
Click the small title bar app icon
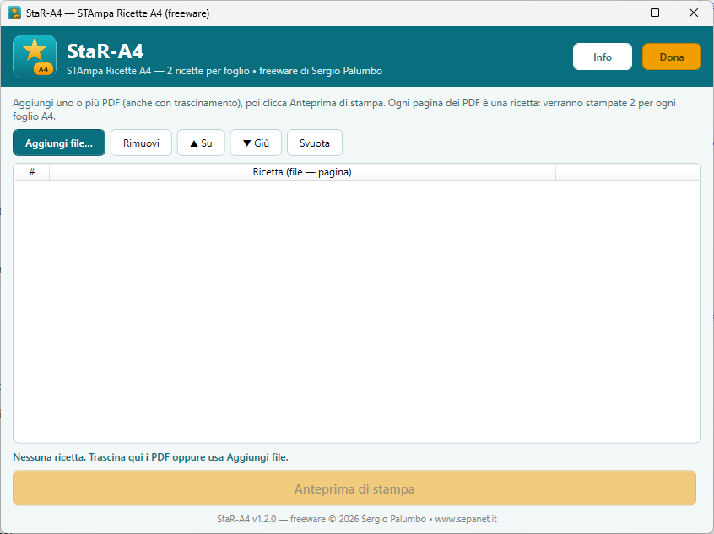14,13
